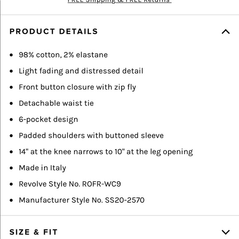Expand Size & Fit using the down chevron
Screen dimensions: 239x239
pyautogui.click(x=225, y=232)
